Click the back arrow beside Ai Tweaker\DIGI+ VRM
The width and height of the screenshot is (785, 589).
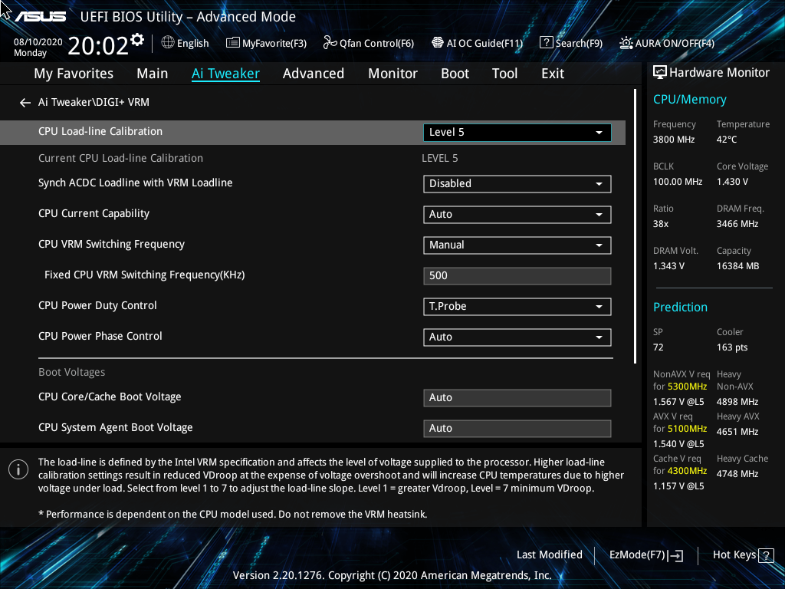pyautogui.click(x=25, y=103)
